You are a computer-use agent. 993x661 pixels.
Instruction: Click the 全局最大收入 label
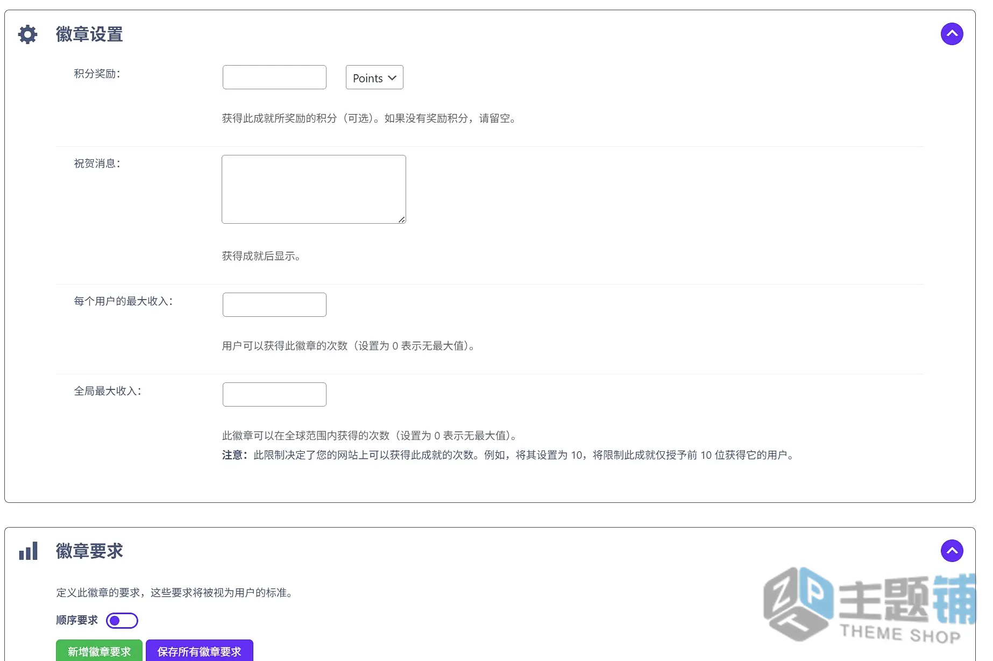click(108, 391)
